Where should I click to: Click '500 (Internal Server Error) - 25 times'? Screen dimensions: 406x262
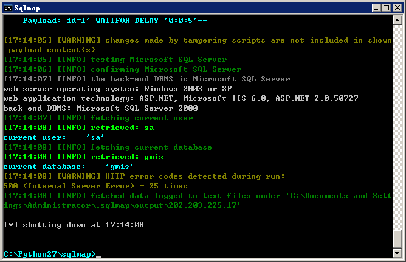tap(95, 186)
